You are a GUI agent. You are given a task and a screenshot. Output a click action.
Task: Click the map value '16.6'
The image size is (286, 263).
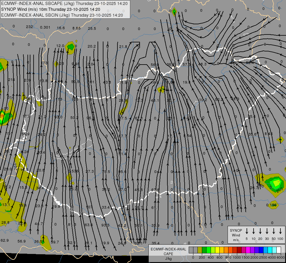point(61,28)
